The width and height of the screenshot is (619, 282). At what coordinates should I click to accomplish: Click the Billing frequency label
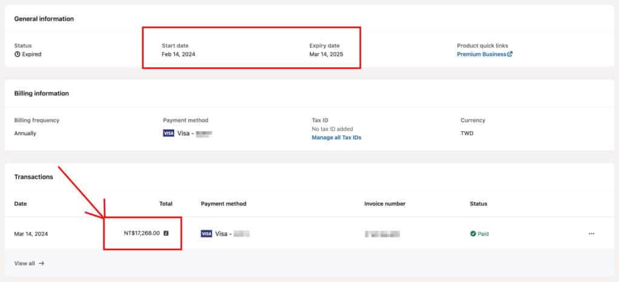(37, 120)
